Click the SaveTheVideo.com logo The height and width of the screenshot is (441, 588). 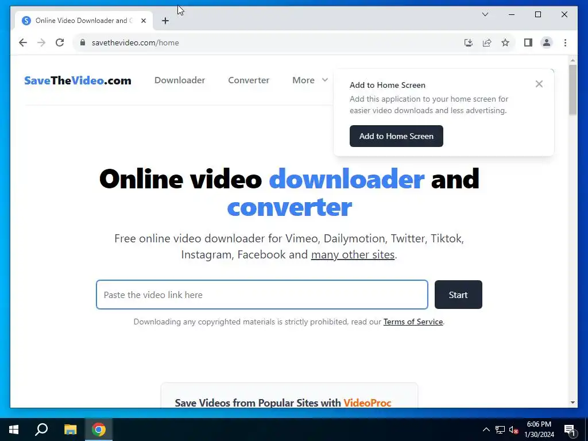tap(78, 80)
